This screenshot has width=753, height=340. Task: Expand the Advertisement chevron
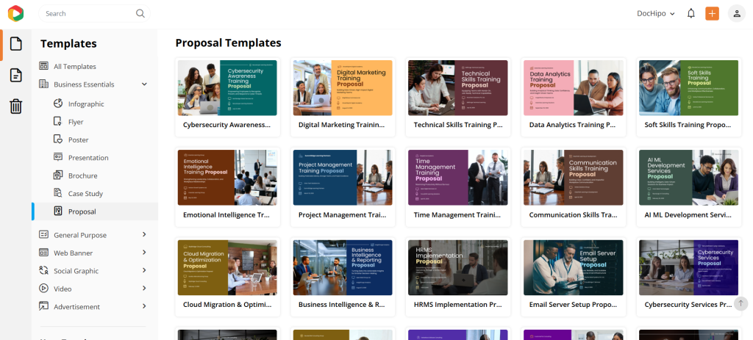point(144,306)
